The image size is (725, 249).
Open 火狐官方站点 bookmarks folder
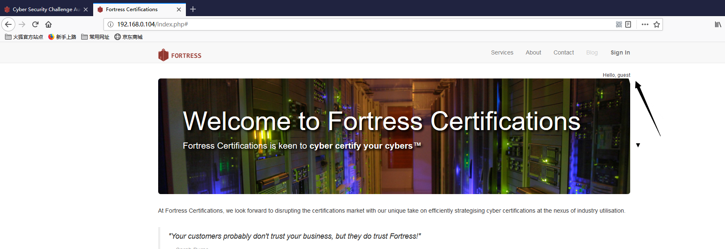[x=24, y=37]
